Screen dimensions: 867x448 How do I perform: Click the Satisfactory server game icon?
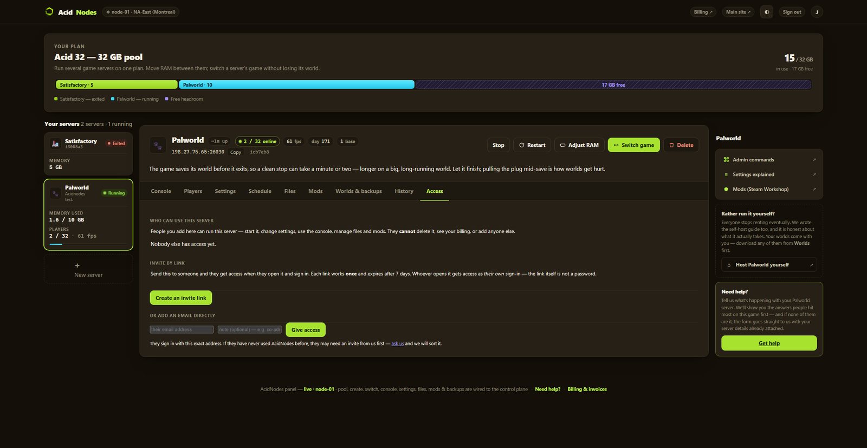click(55, 144)
